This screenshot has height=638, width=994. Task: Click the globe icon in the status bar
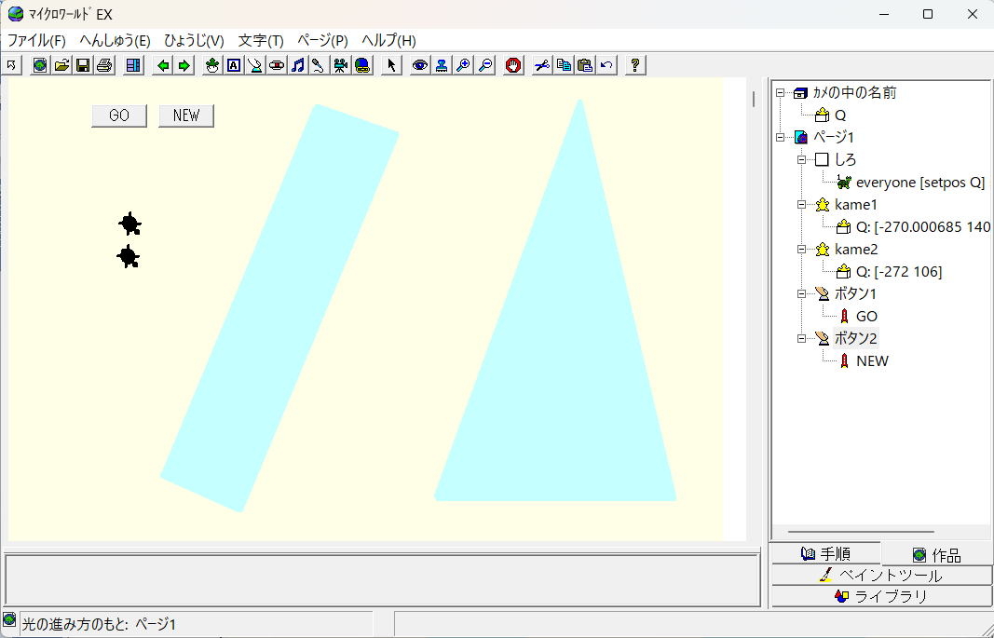pos(9,619)
